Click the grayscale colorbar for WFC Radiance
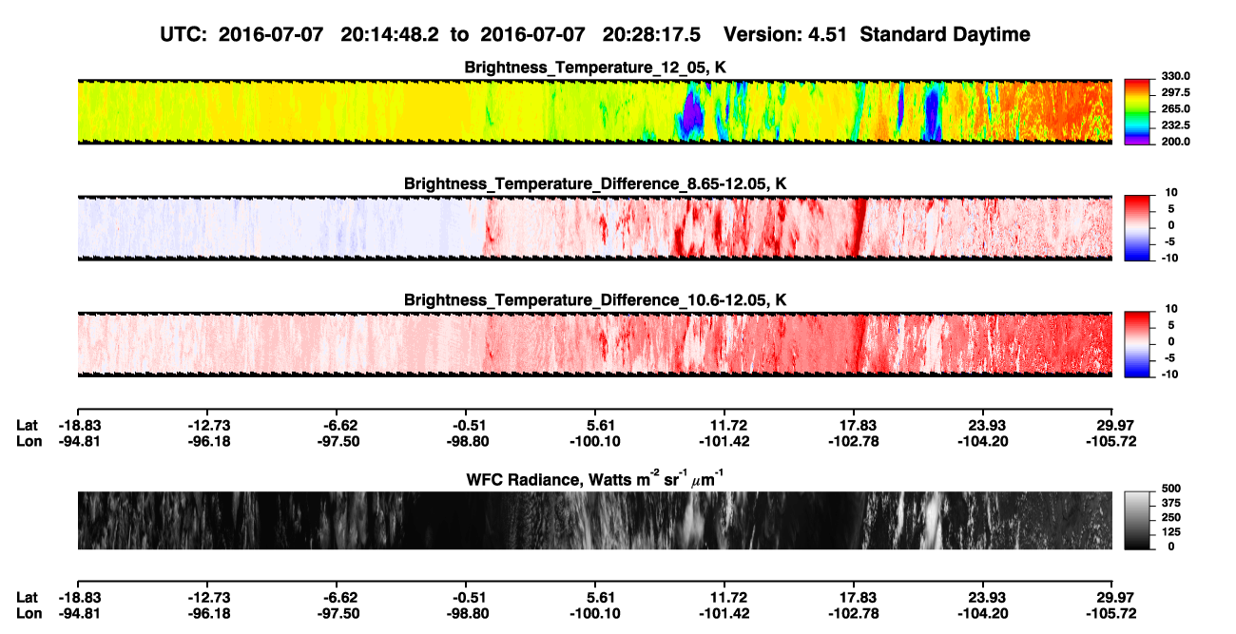This screenshot has height=634, width=1236. (x=1138, y=521)
